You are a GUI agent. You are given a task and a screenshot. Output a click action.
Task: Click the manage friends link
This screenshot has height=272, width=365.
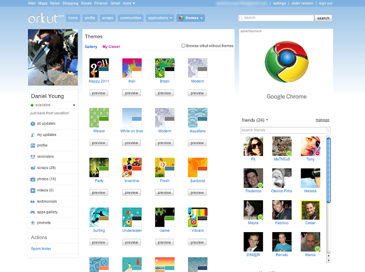point(322,120)
